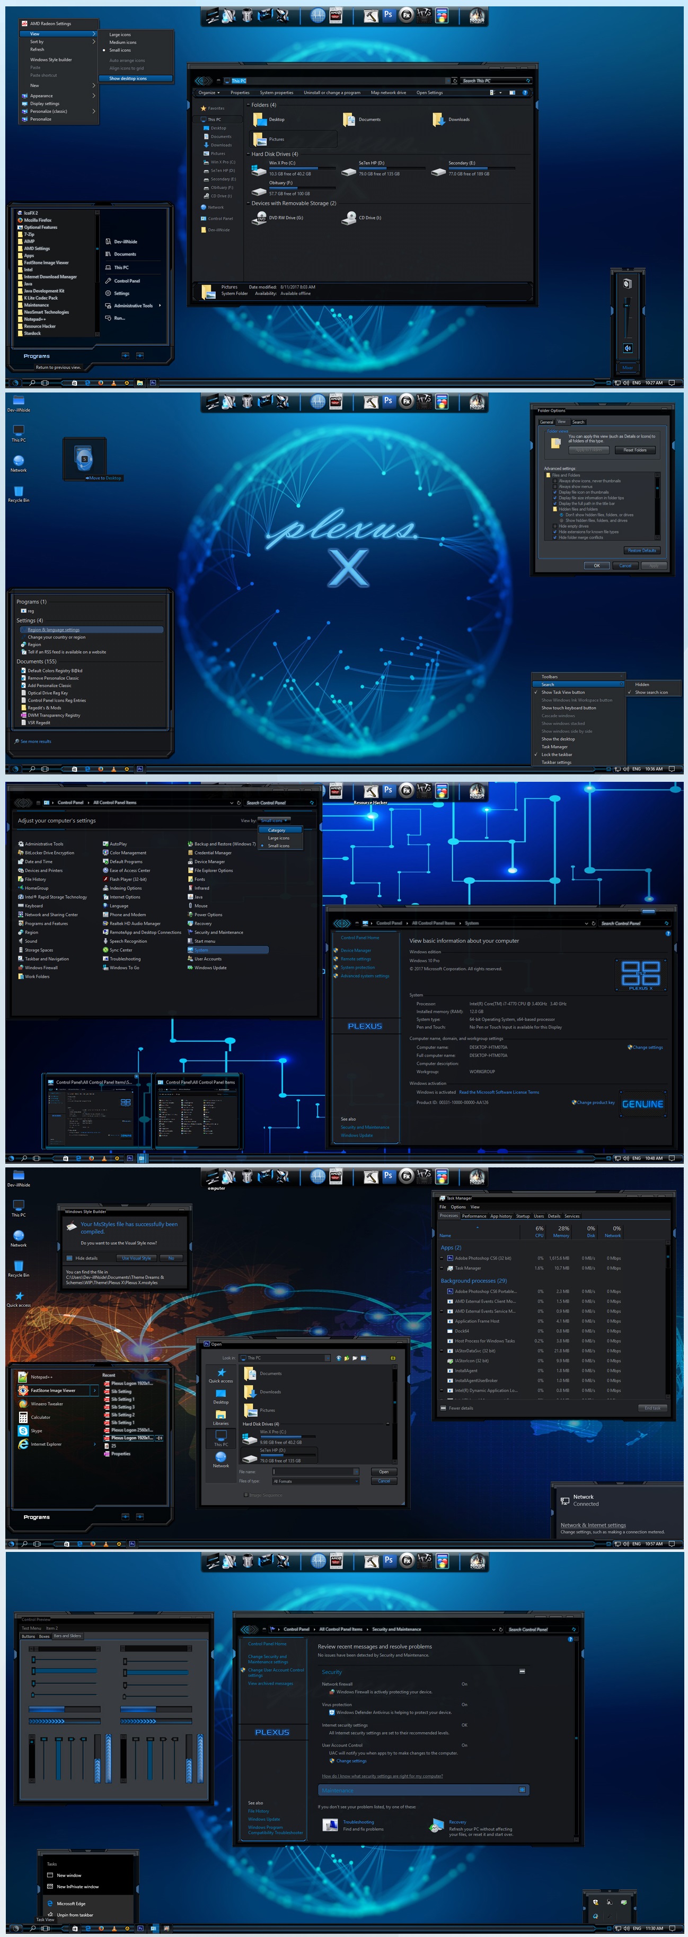Open the Organize dropdown in This PC
Screen dimensions: 688x1937
coord(209,92)
